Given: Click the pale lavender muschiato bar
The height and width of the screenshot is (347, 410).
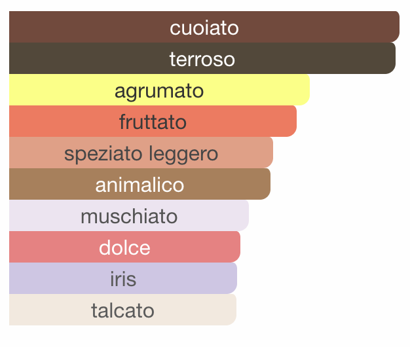Looking at the screenshot, I should tap(129, 215).
